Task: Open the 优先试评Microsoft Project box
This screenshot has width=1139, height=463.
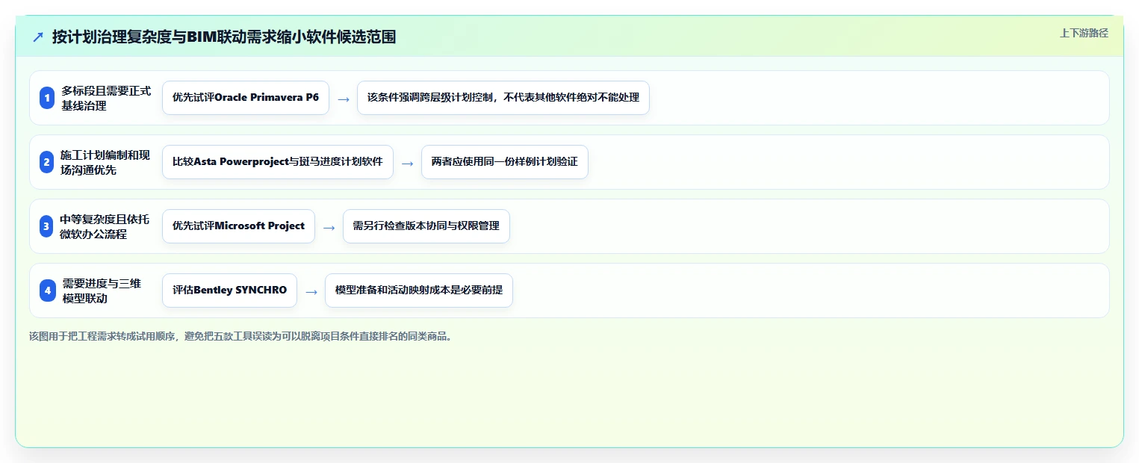Action: point(238,226)
